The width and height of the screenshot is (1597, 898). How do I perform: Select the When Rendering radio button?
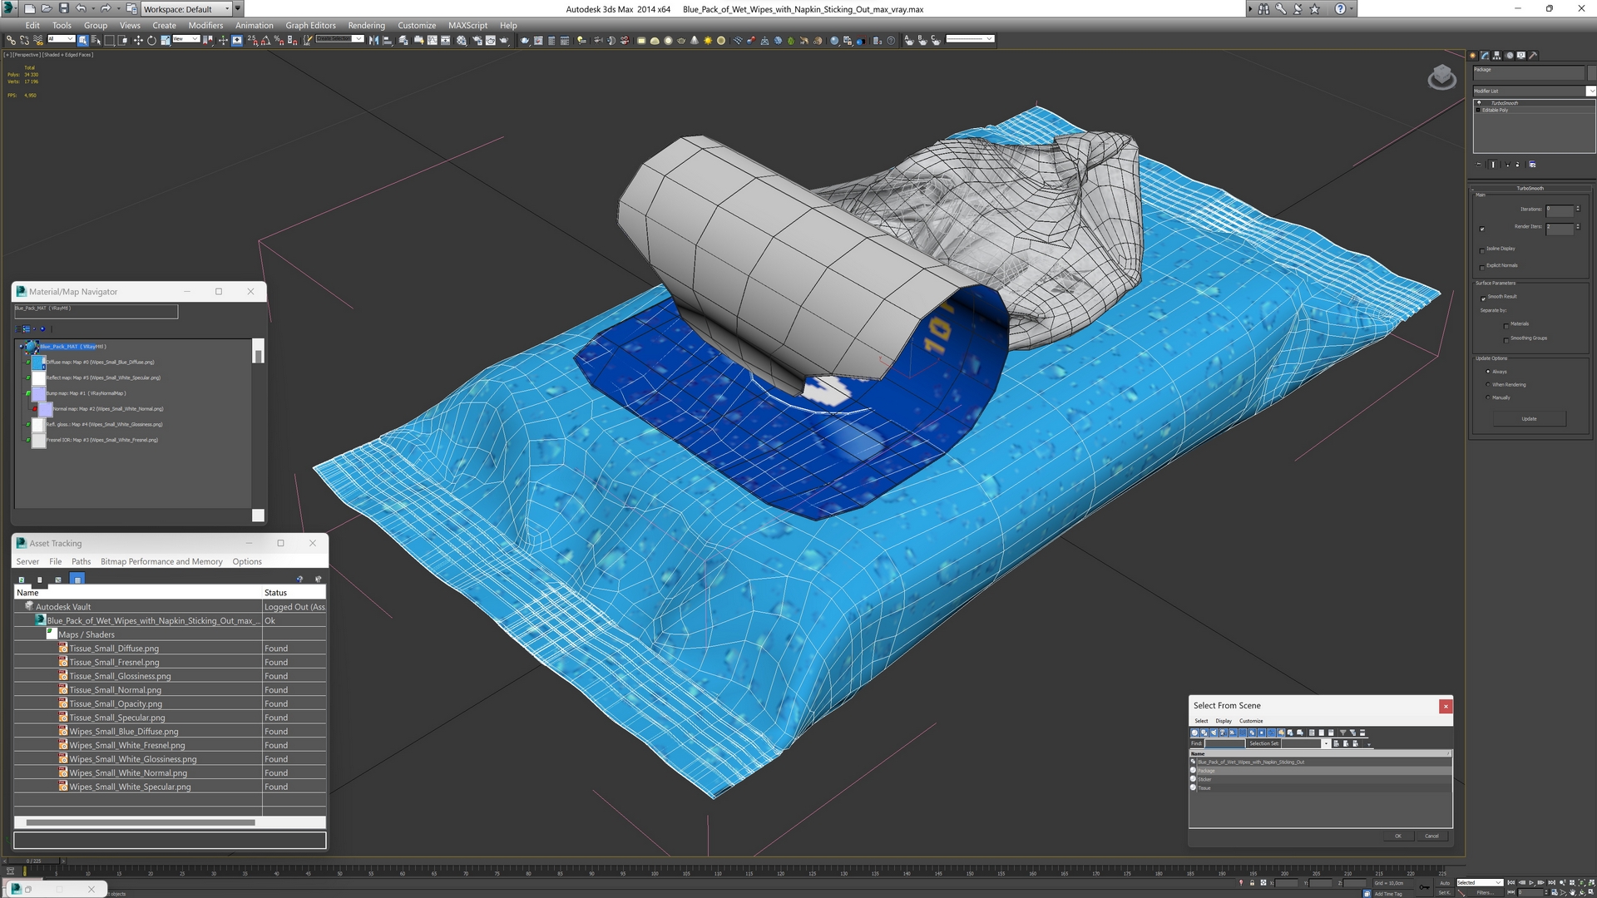pyautogui.click(x=1488, y=385)
